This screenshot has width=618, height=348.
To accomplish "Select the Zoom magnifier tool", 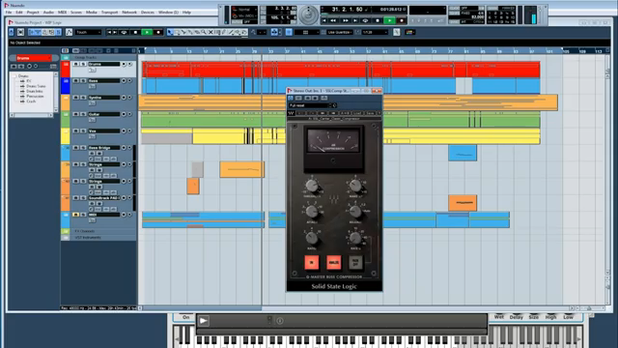I will (x=204, y=32).
